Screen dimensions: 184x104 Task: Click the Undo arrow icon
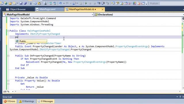click(x=60, y=3)
